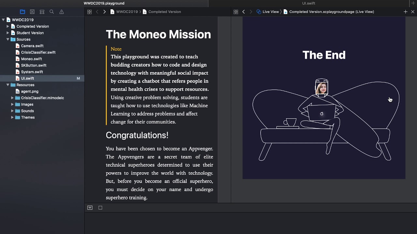Click "The Moneo Mission" heading

pyautogui.click(x=158, y=34)
